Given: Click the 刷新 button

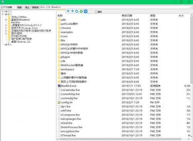Looking at the screenshot, I should click(20, 7).
